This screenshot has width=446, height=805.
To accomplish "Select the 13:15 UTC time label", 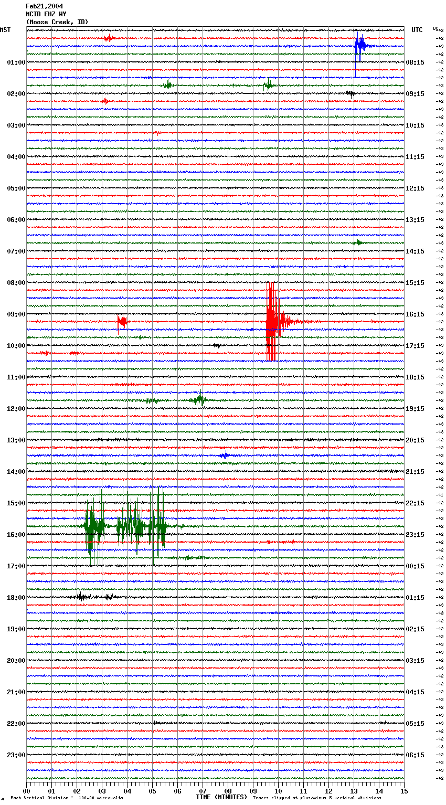I will (x=415, y=220).
